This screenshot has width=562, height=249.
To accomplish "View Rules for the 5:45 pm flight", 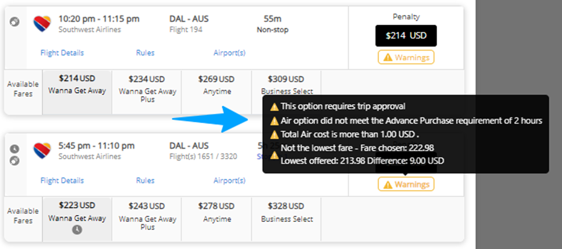I will coord(145,181).
